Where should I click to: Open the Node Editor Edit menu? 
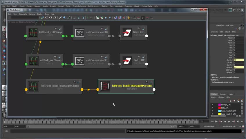[x=10, y=14]
